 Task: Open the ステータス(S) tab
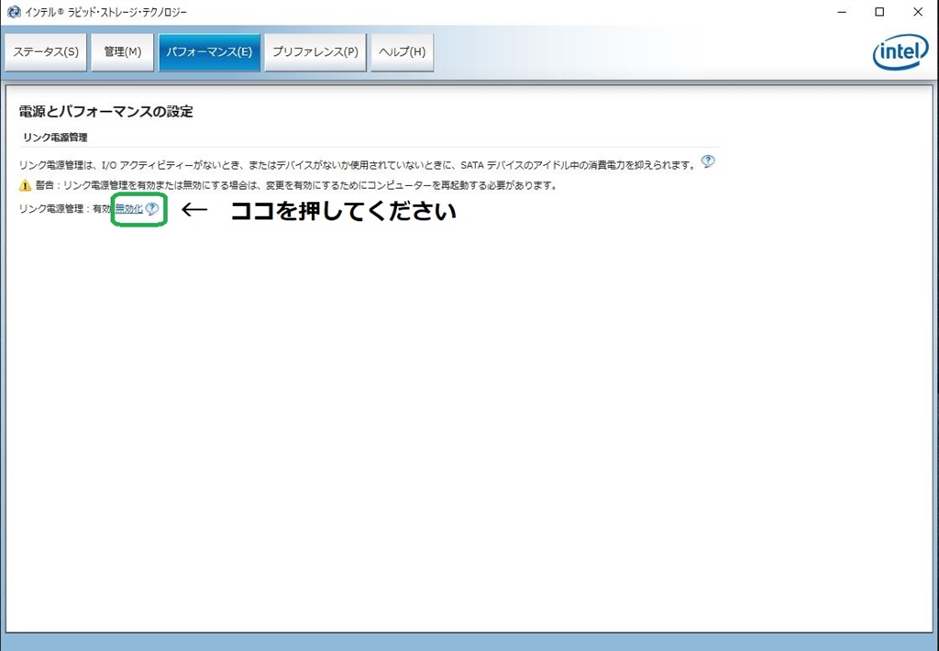pyautogui.click(x=46, y=52)
